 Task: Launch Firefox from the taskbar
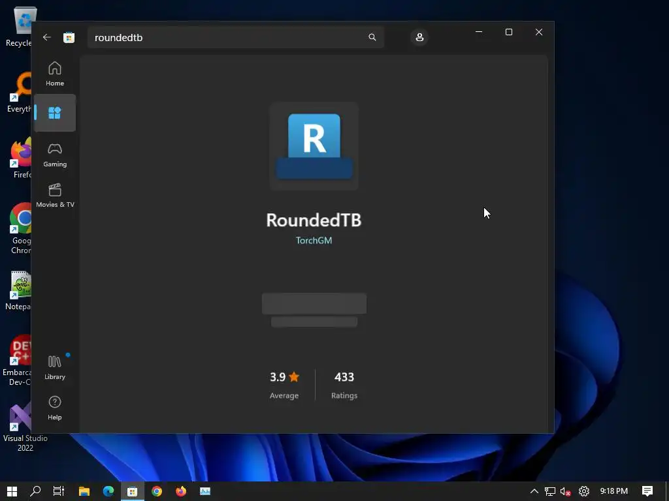pyautogui.click(x=181, y=491)
